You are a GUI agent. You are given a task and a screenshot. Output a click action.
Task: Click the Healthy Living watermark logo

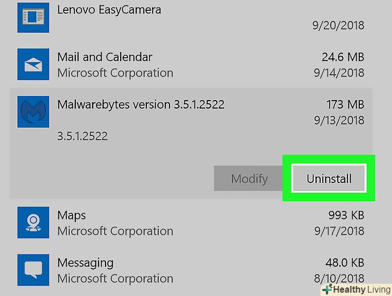(x=356, y=289)
